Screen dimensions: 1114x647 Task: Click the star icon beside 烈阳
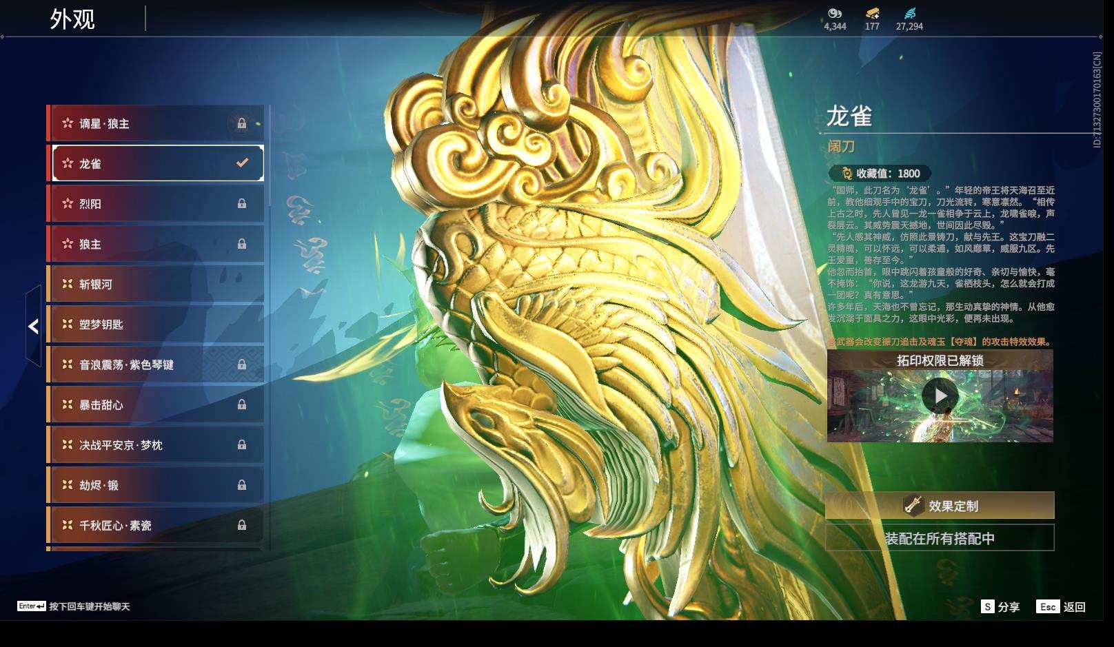click(x=68, y=203)
